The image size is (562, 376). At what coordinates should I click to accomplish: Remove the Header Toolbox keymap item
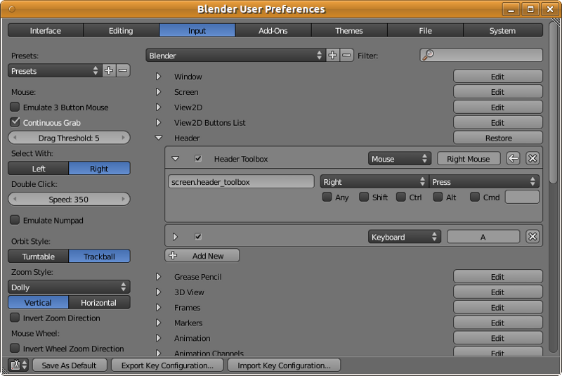pos(532,158)
